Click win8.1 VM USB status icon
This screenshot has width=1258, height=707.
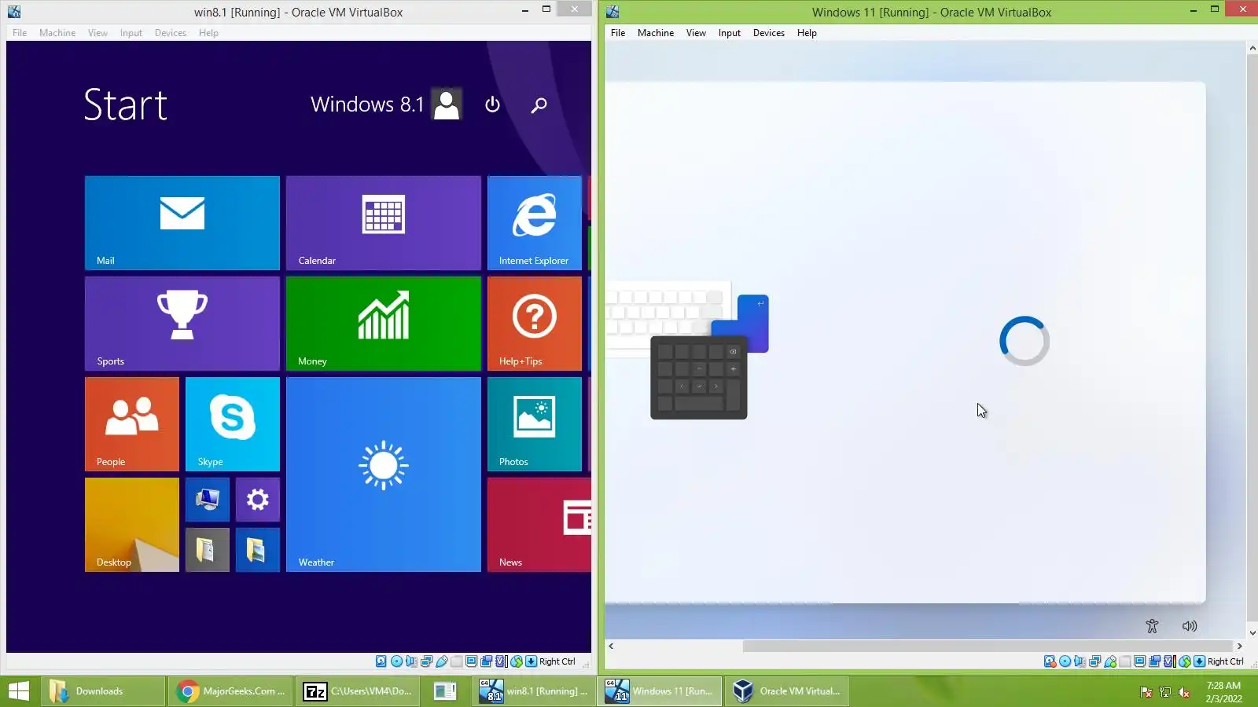click(442, 661)
